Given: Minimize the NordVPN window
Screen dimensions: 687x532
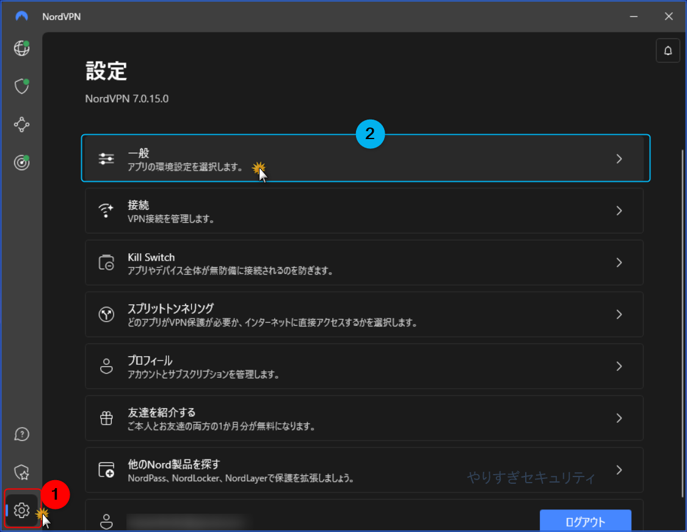Looking at the screenshot, I should (633, 16).
